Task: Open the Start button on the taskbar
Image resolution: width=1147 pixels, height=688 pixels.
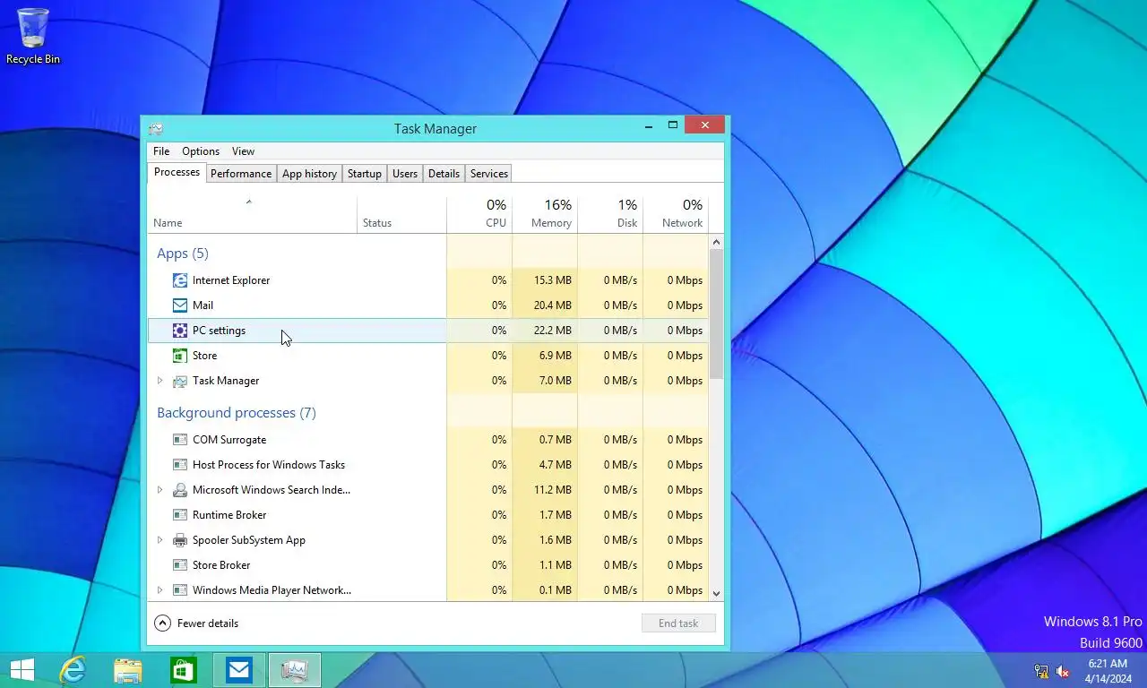Action: click(22, 670)
